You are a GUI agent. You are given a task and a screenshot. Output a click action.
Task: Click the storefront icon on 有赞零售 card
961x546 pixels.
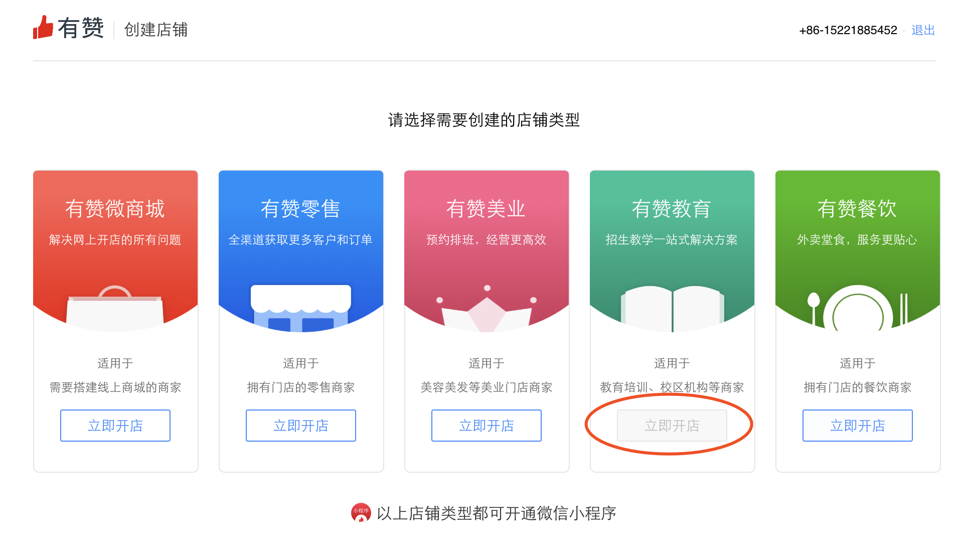(301, 308)
